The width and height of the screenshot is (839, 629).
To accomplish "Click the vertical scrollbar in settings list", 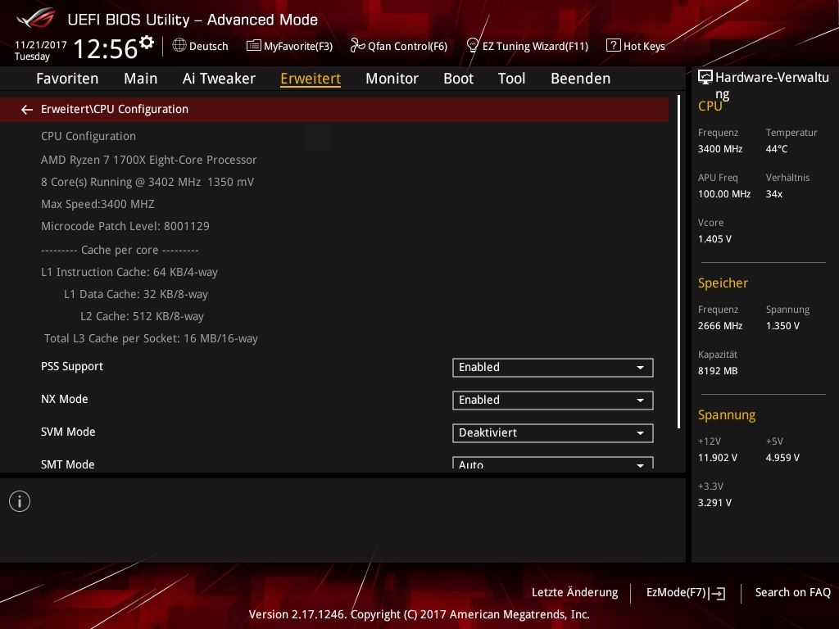I will 678,262.
